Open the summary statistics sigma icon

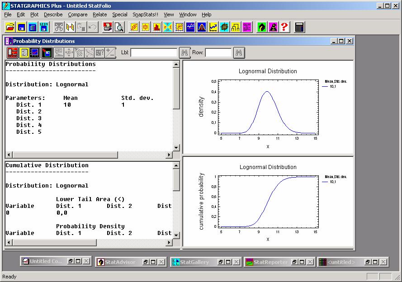(x=168, y=27)
